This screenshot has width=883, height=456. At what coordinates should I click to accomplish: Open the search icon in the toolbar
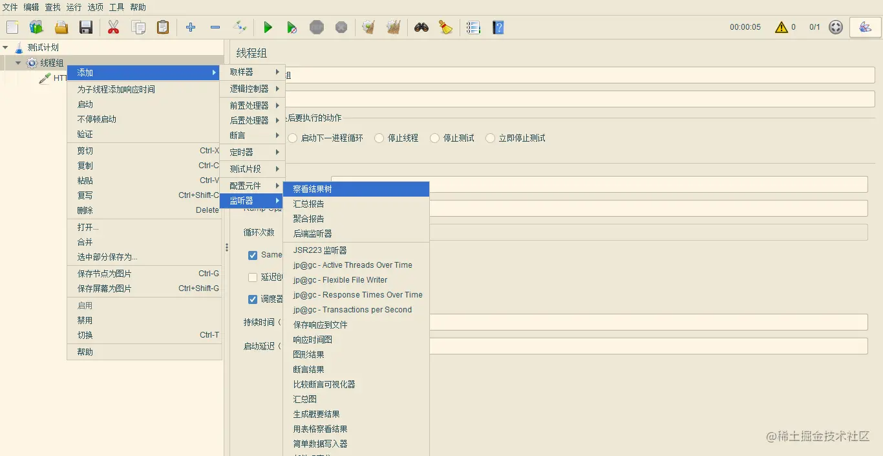pos(421,27)
